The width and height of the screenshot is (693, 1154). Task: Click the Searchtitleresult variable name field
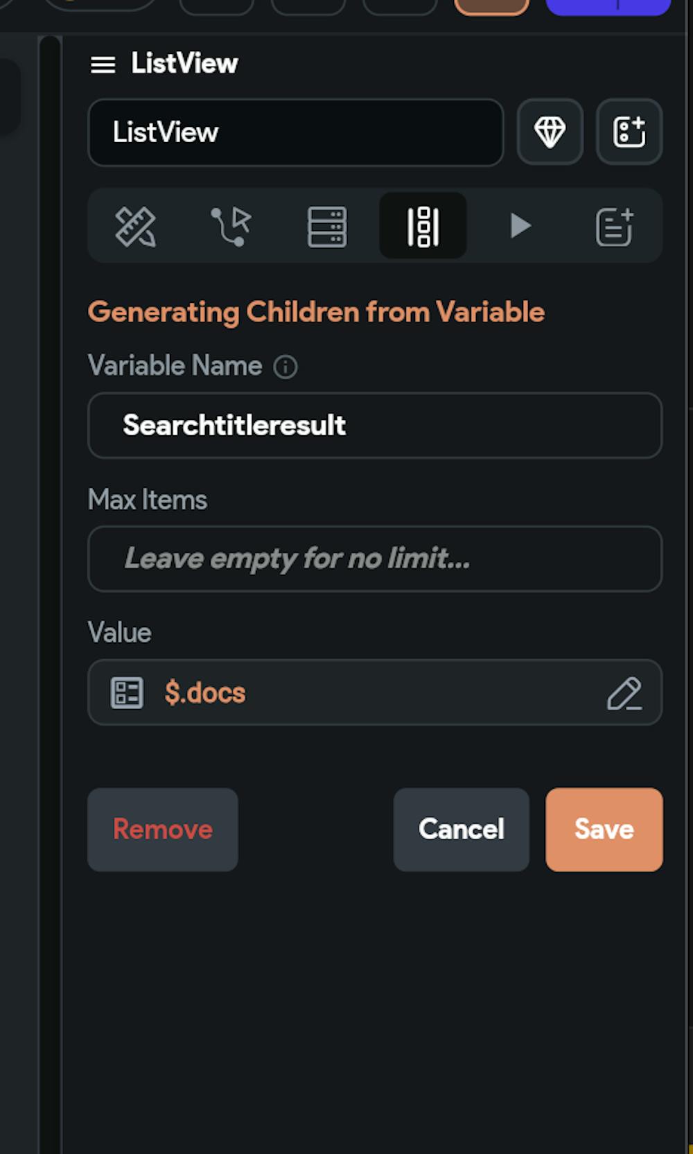[375, 426]
